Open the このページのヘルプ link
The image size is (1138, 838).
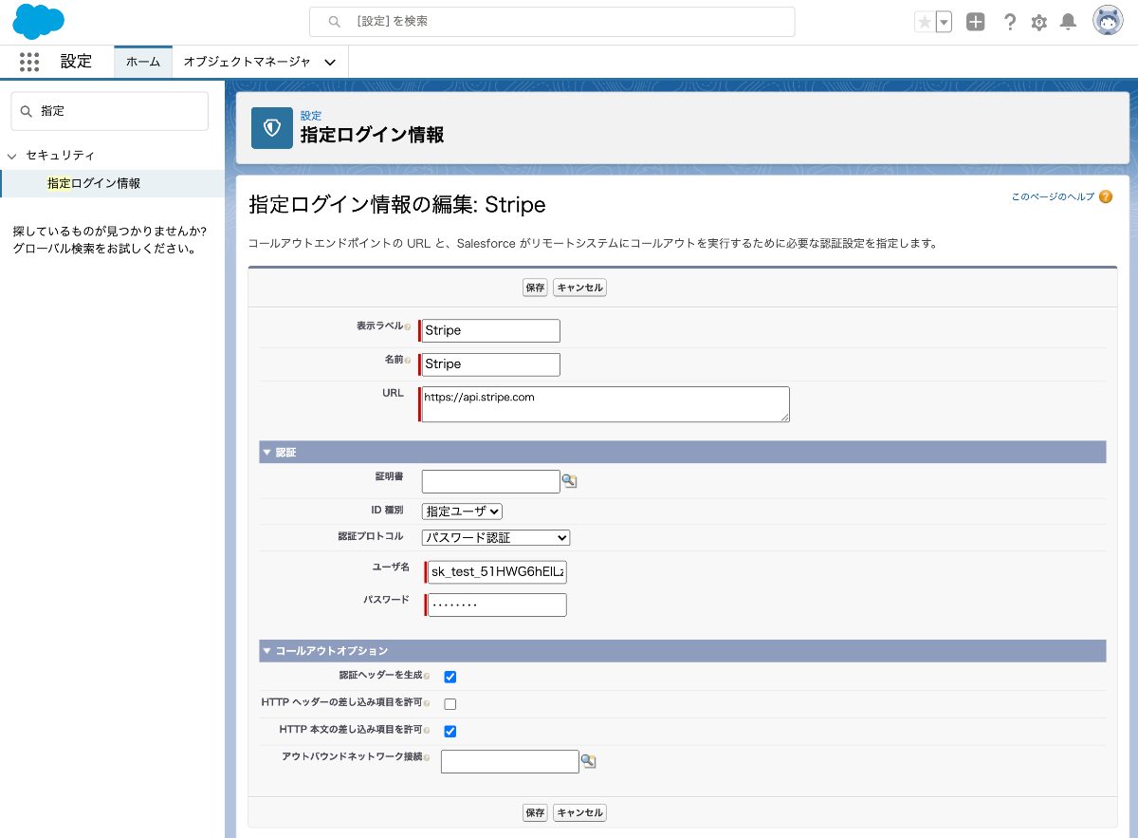tap(1053, 197)
